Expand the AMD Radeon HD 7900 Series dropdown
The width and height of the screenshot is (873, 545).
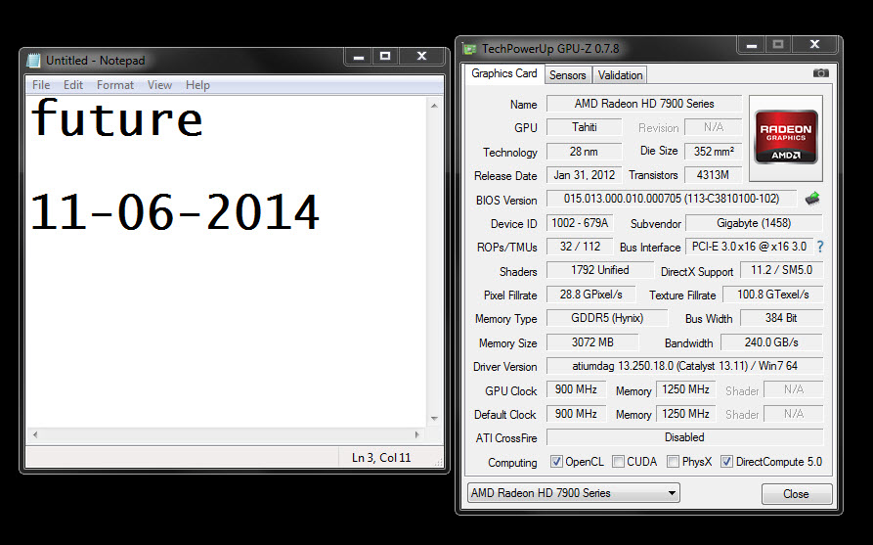click(x=574, y=492)
